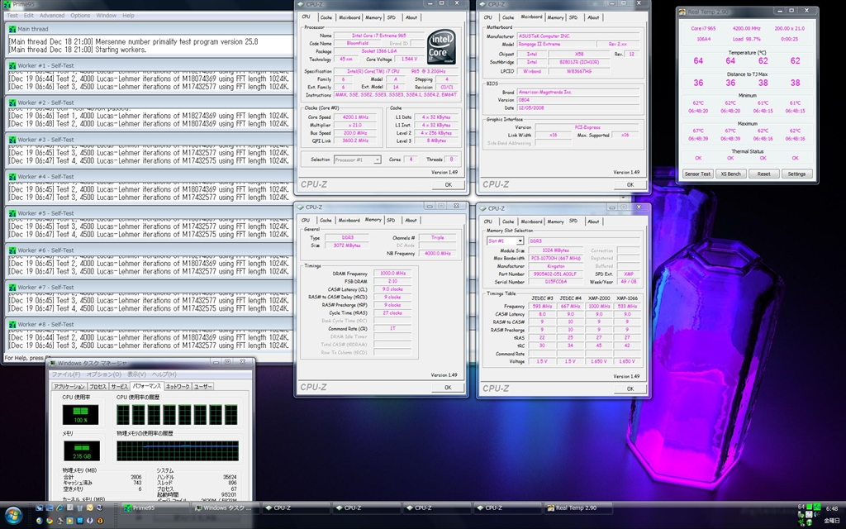The height and width of the screenshot is (529, 846).
Task: Click the Settings button in Real Temp
Action: [796, 174]
